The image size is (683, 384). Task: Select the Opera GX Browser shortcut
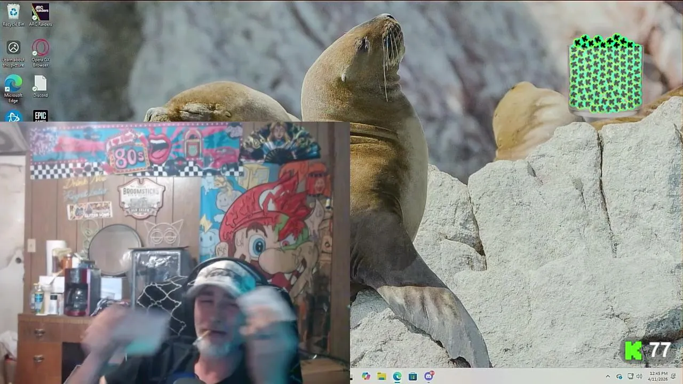point(41,54)
